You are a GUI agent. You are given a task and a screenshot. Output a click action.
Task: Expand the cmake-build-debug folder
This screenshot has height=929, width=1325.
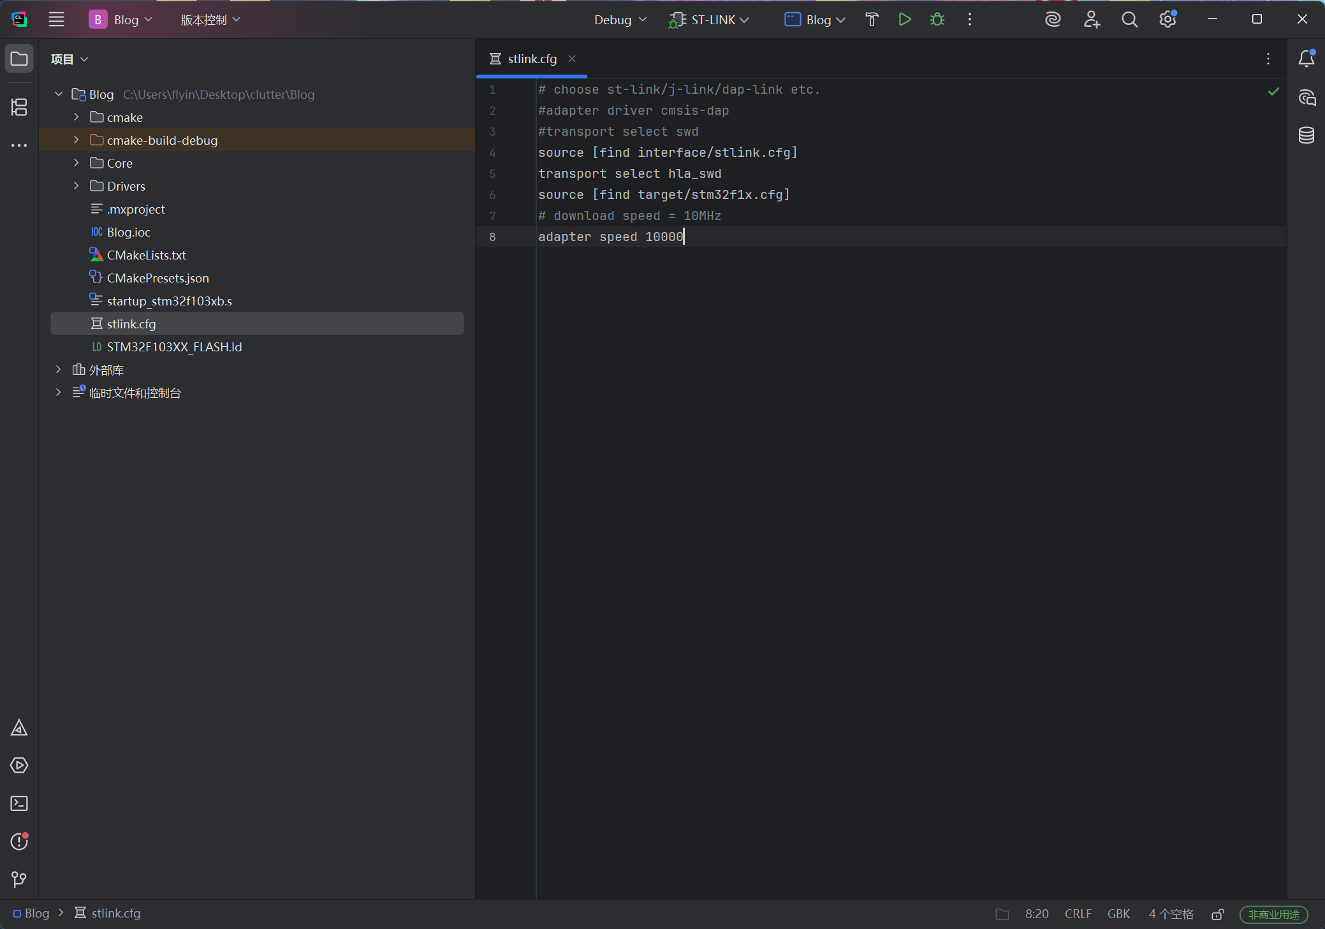(x=77, y=140)
